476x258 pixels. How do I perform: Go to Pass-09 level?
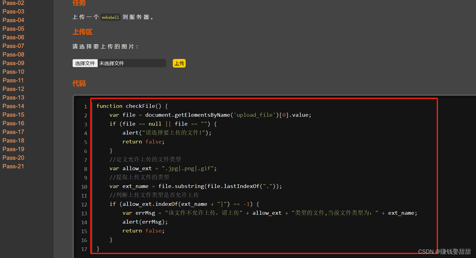[14, 63]
